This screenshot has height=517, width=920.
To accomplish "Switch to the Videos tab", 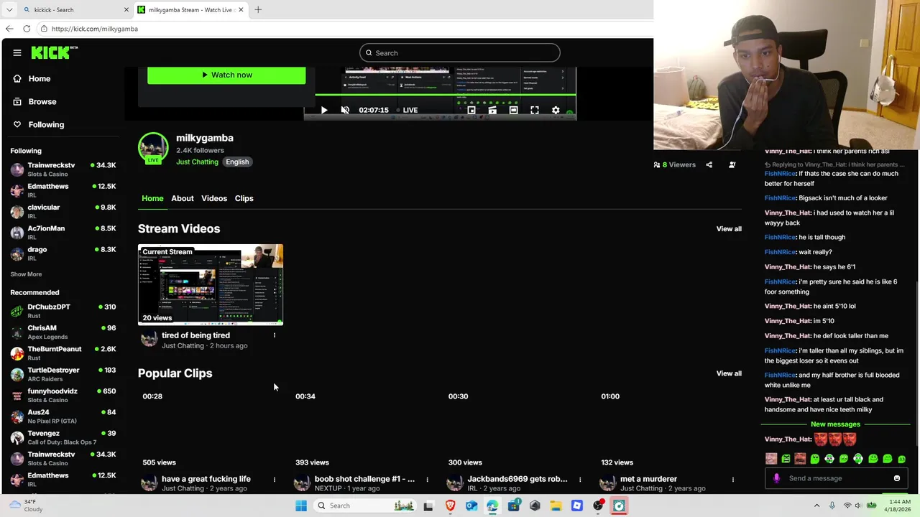I will click(x=214, y=198).
